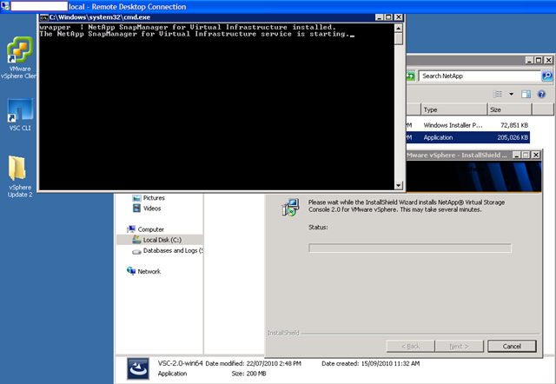Click the Explorer change view icon
Viewport: 556px width, 384px height.
498,94
